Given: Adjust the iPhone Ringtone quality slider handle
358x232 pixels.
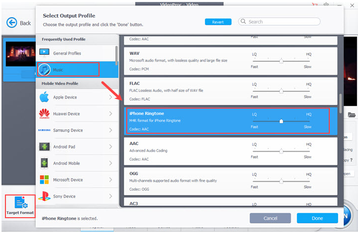Looking at the screenshot, I should 281,121.
